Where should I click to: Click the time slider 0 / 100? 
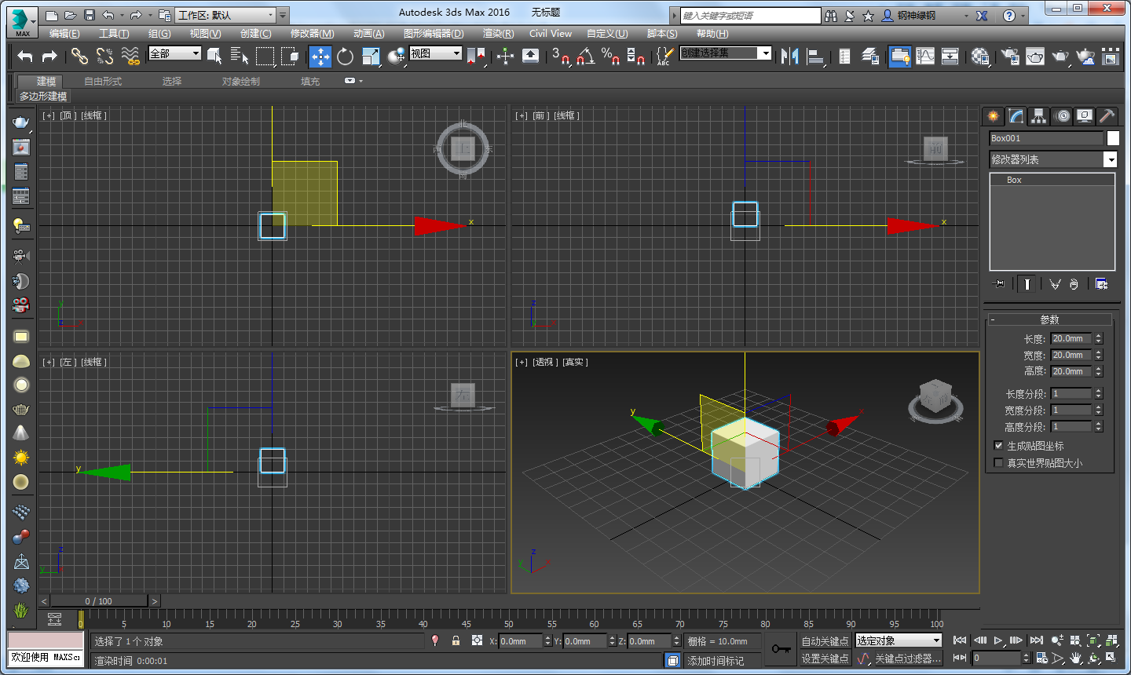pyautogui.click(x=99, y=601)
